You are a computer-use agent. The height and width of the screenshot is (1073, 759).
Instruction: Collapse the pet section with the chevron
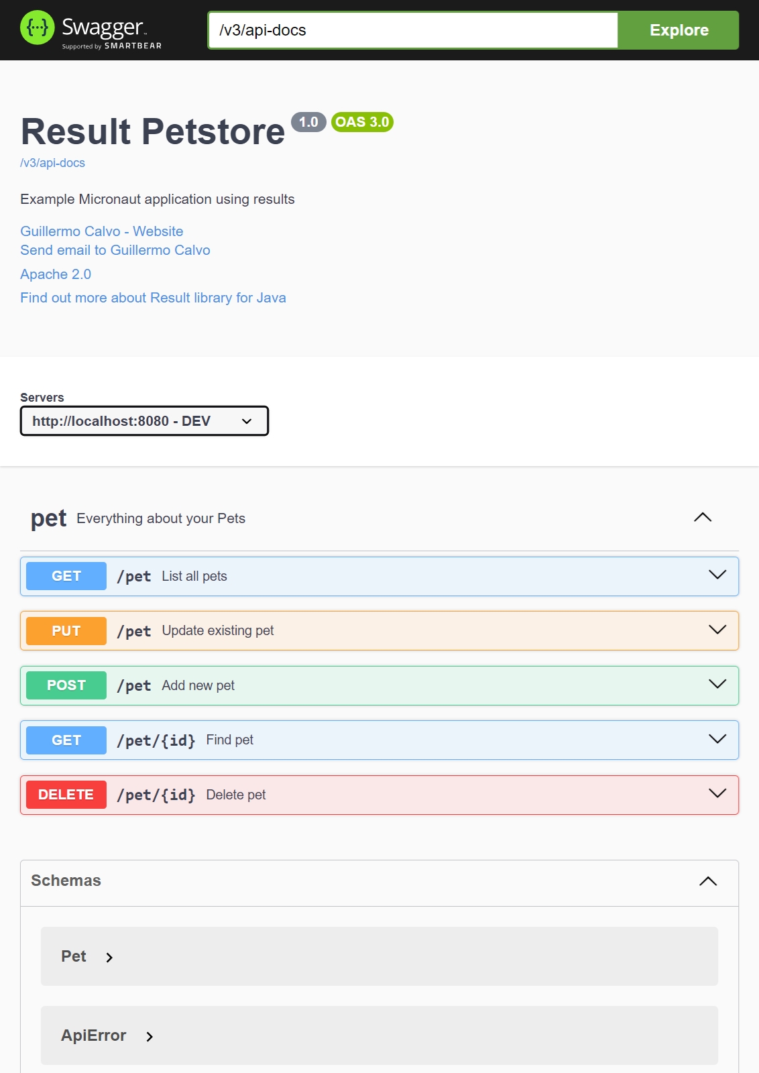click(702, 517)
